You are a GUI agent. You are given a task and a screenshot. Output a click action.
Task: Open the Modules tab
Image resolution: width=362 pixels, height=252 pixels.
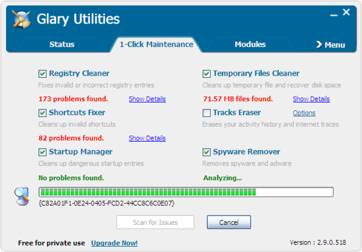coord(250,44)
